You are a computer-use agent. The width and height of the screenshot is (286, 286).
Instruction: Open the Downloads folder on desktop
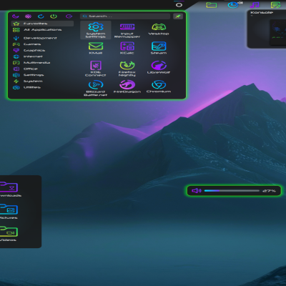pos(9,189)
